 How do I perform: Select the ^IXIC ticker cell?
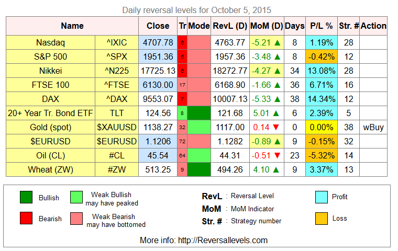(x=117, y=42)
